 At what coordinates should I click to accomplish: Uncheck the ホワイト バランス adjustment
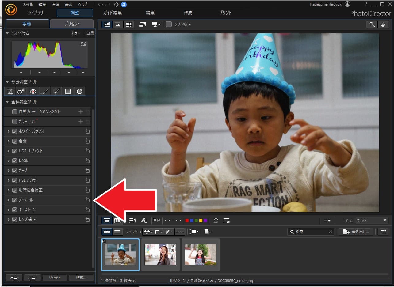14,131
